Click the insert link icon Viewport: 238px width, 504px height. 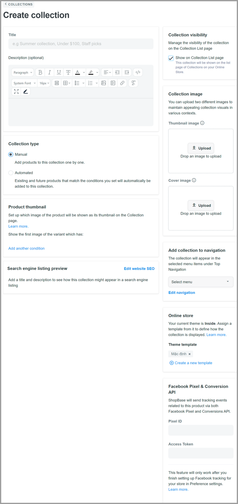(x=122, y=83)
